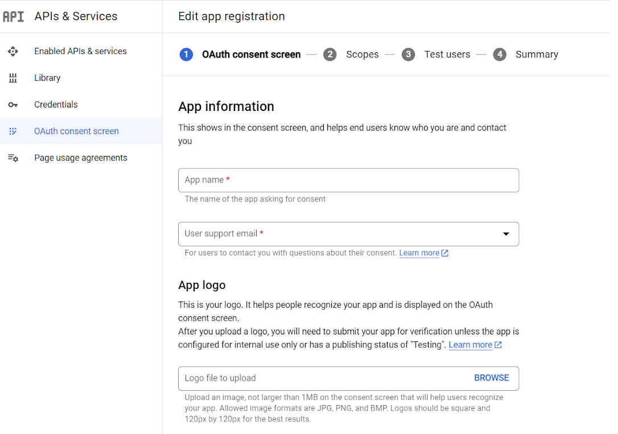Viewport: 618px width, 434px height.
Task: Go to step 3 Test users
Action: tap(436, 55)
